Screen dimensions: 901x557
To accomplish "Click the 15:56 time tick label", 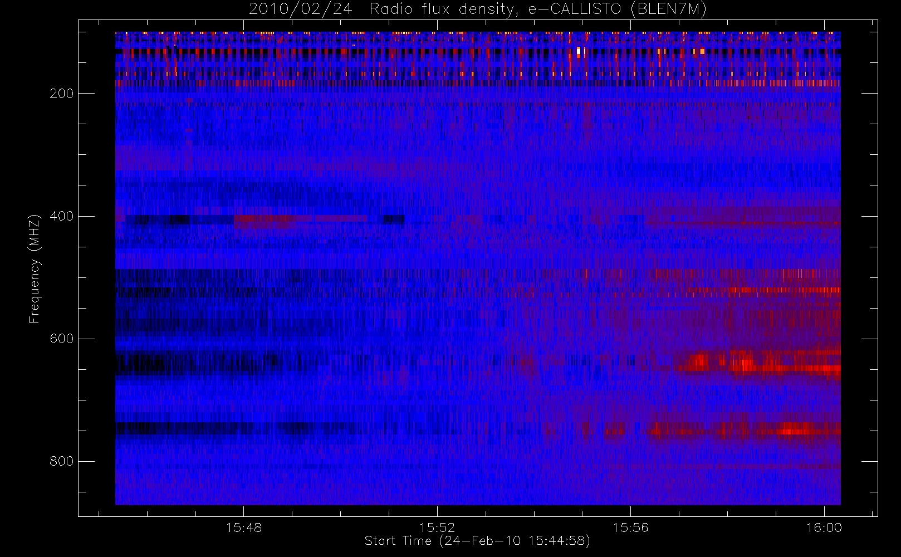I will [x=630, y=527].
